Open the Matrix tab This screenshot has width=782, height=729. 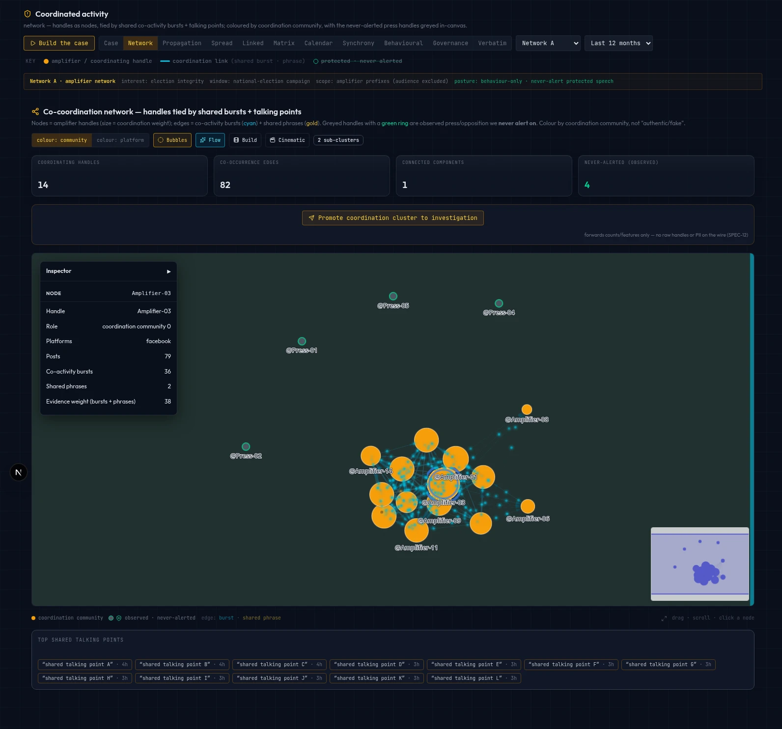[x=284, y=43]
